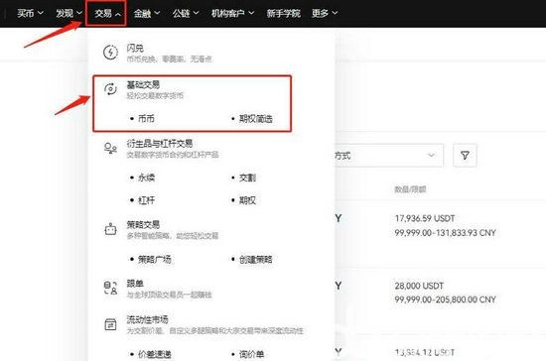The width and height of the screenshot is (546, 361).
Task: Select 币币 under 基础交易
Action: click(146, 119)
